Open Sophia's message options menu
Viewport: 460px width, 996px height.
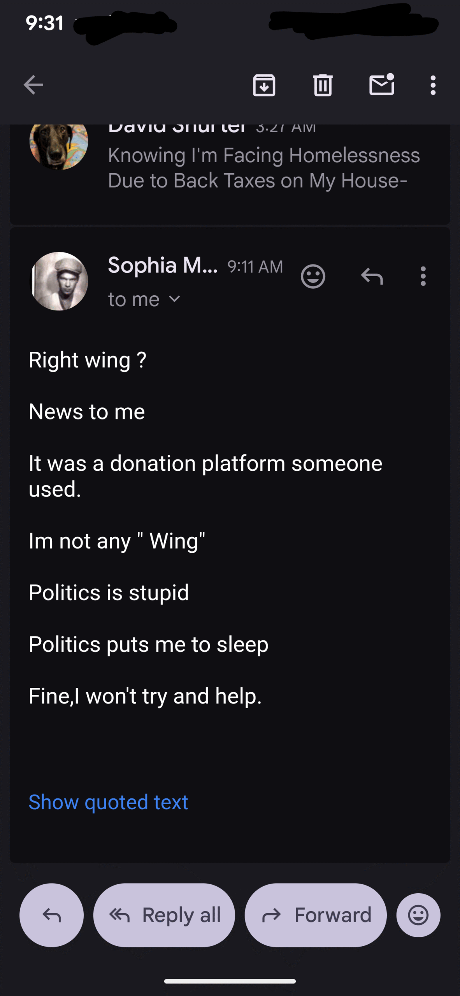pos(423,277)
